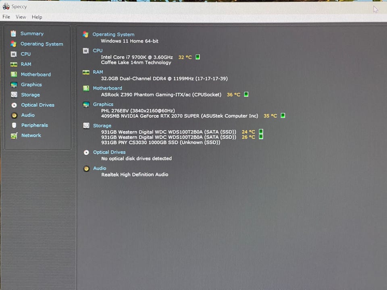Select Summary in the sidebar

pos(32,33)
